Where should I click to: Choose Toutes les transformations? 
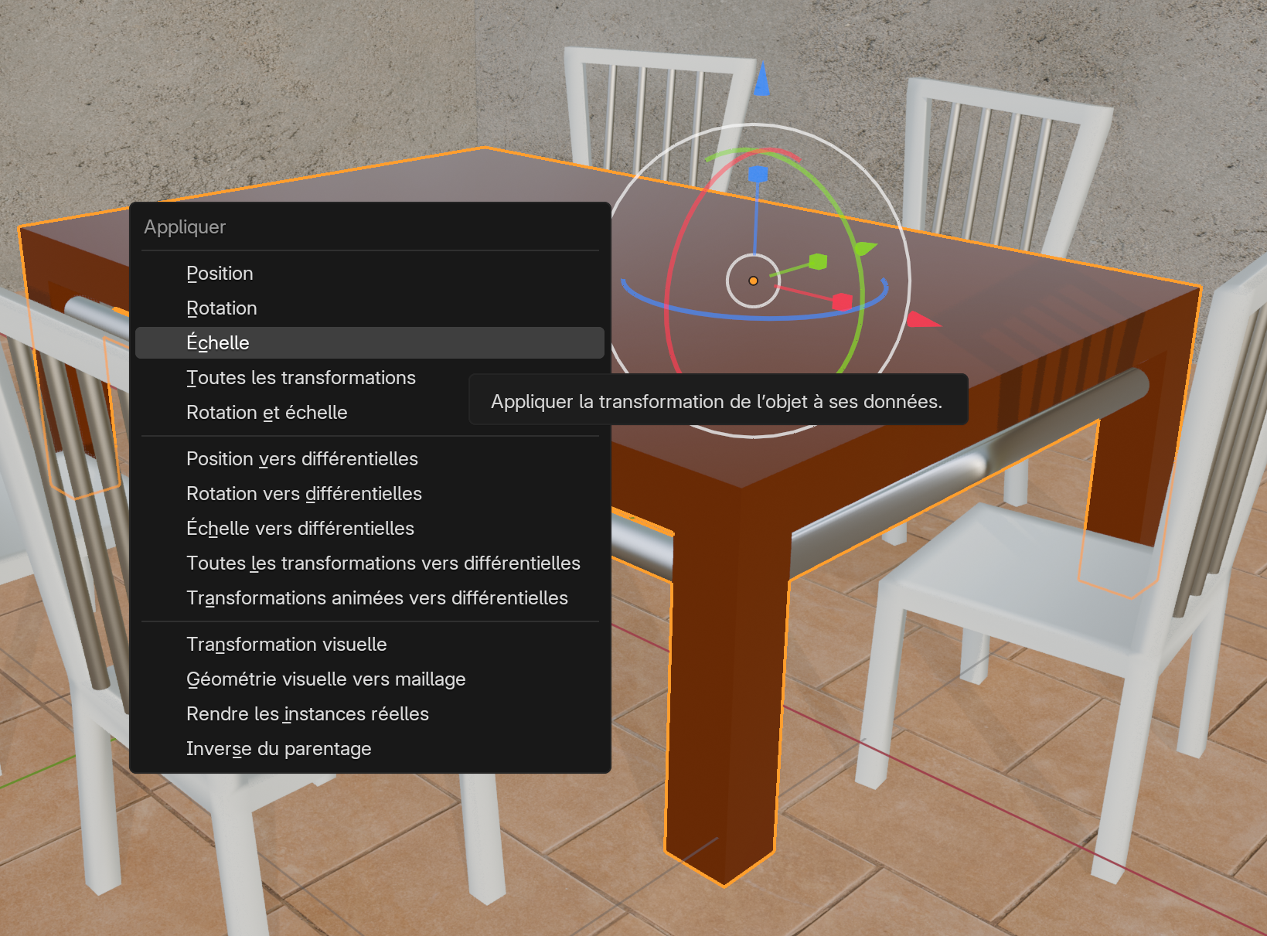[x=301, y=378]
